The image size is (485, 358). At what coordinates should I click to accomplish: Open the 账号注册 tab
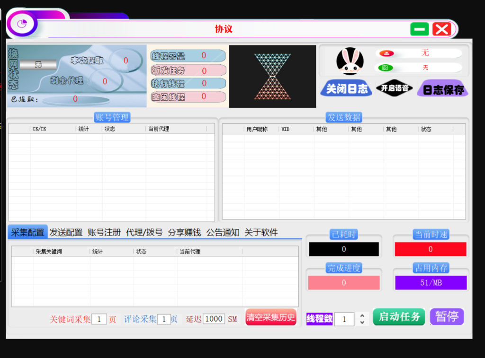[104, 232]
